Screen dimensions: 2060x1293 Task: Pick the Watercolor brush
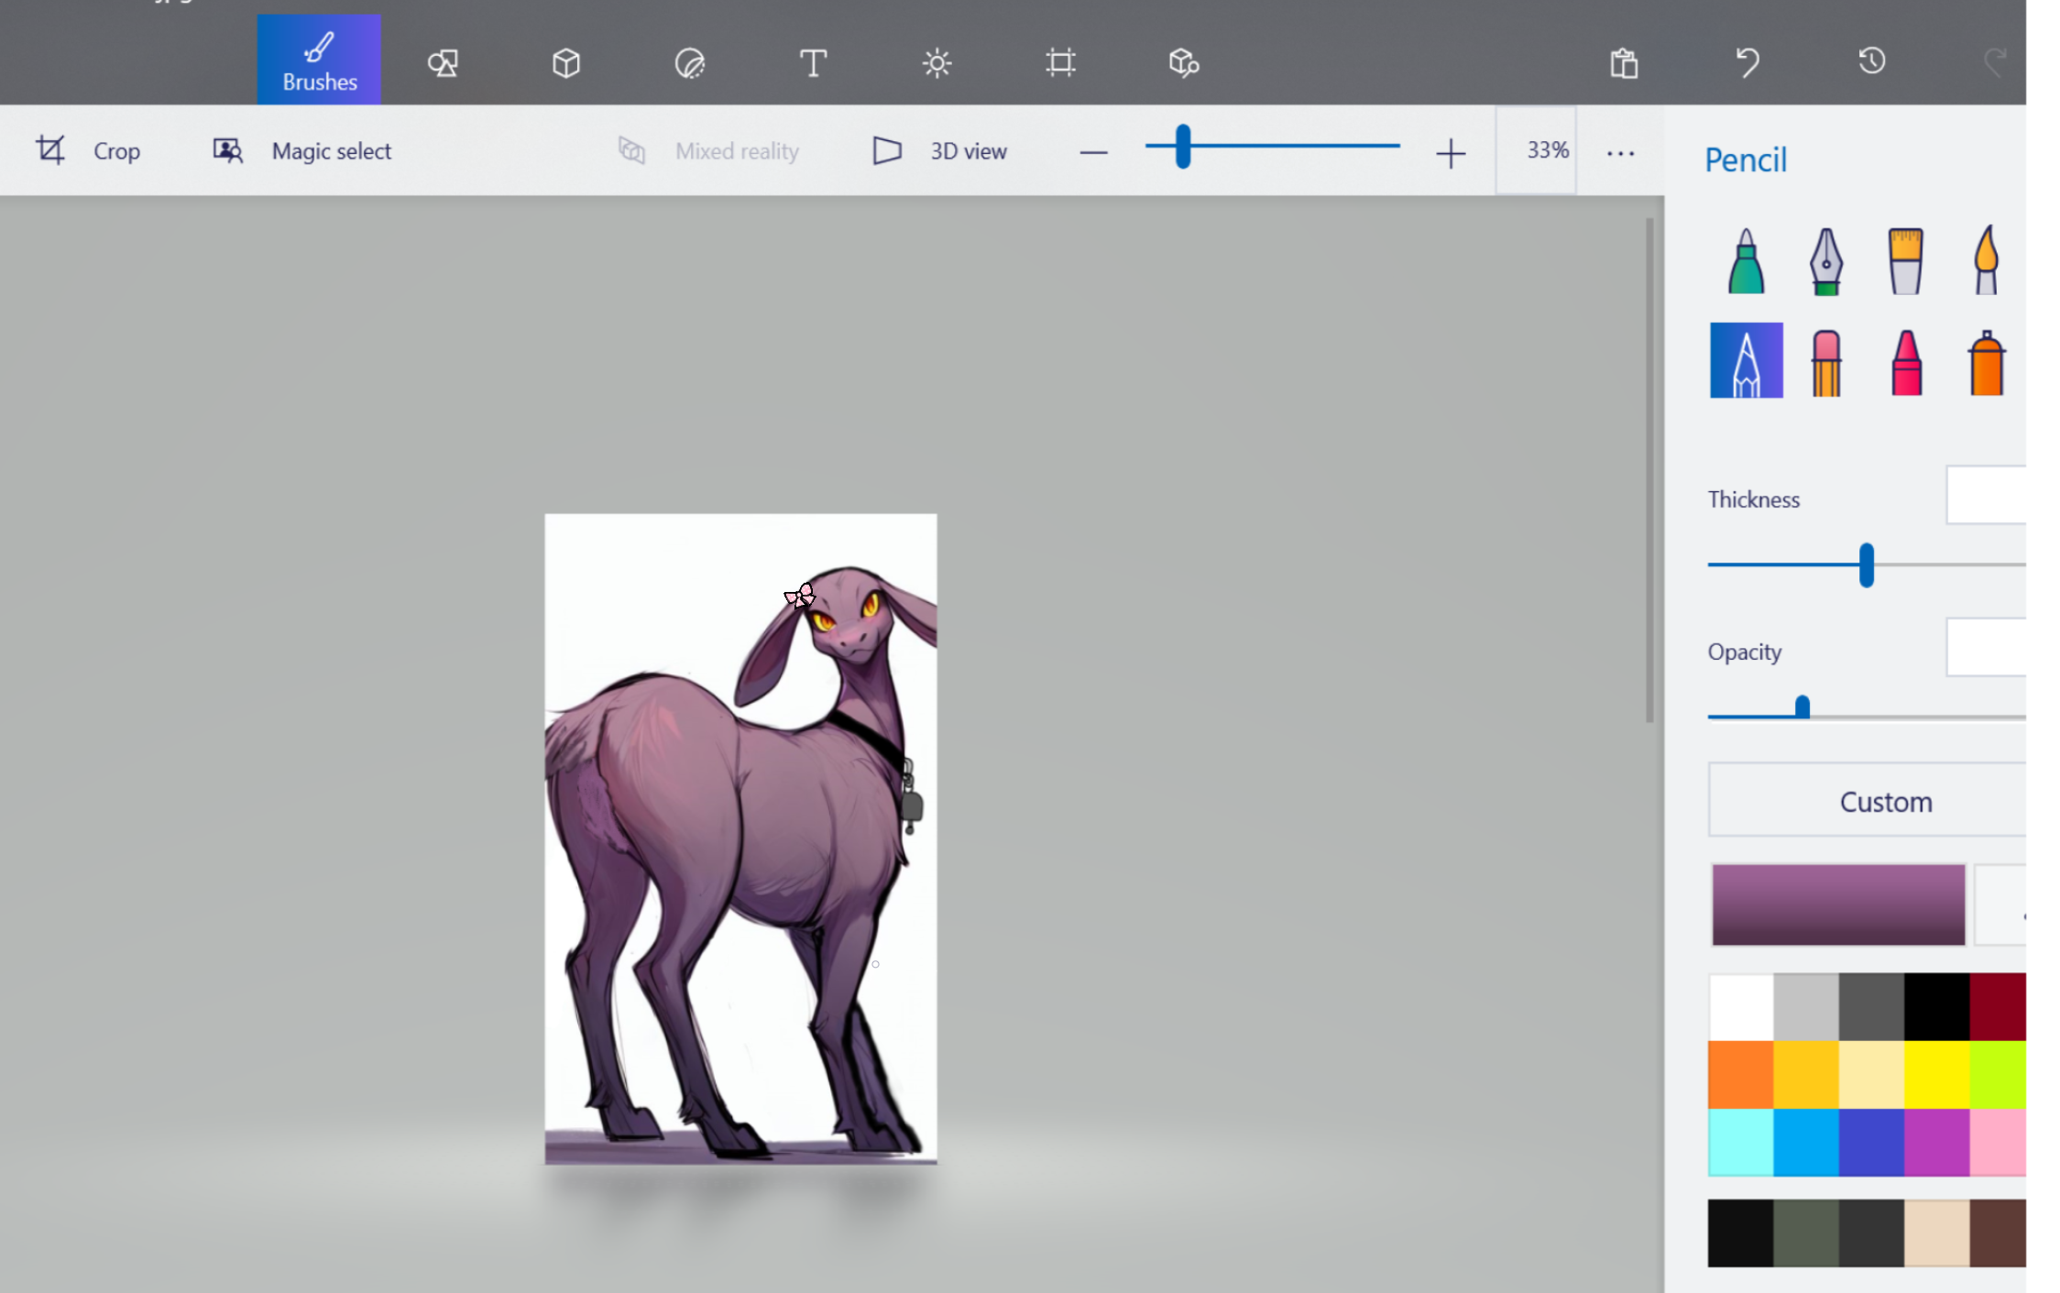(x=1985, y=261)
